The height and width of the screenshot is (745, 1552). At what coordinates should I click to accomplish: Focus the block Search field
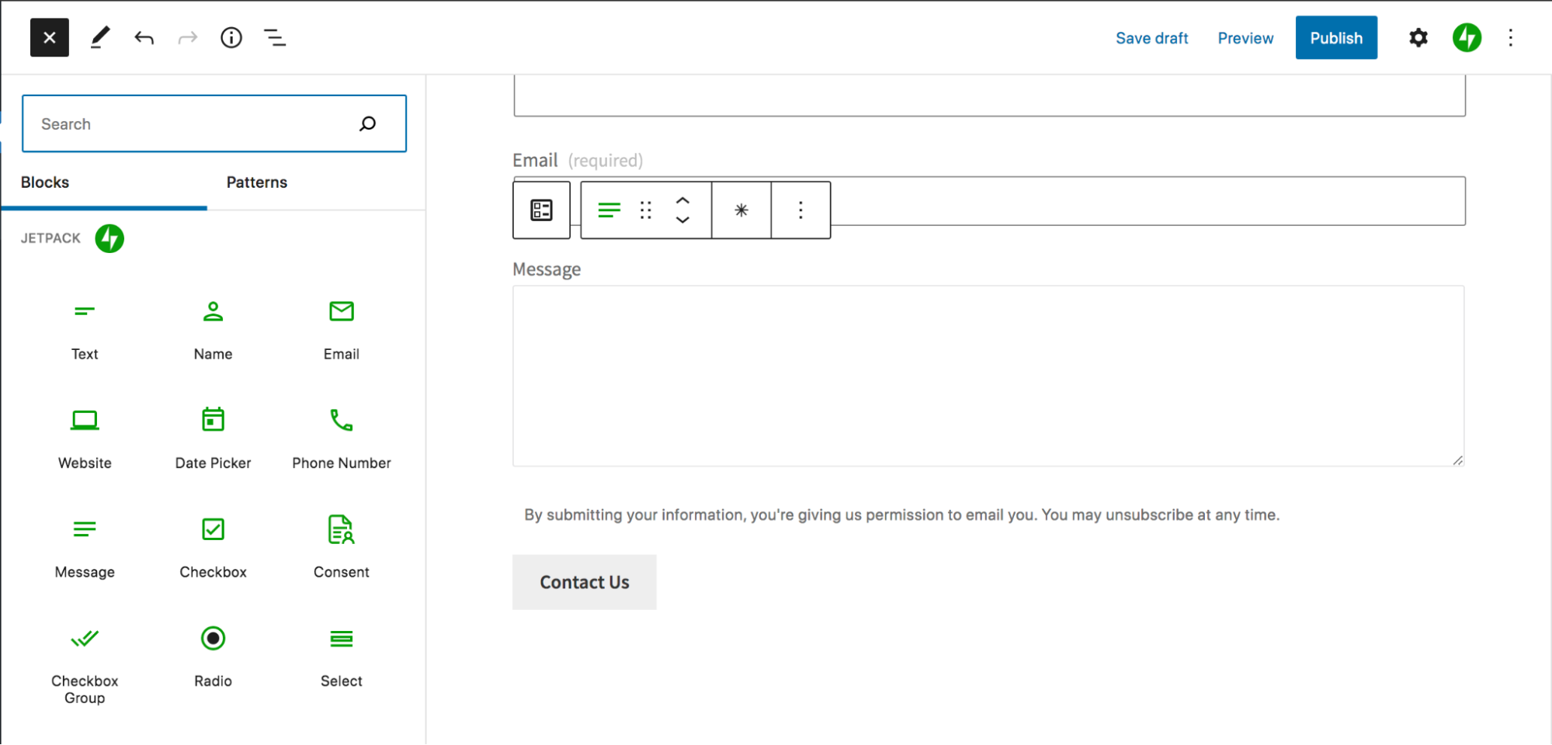point(214,123)
